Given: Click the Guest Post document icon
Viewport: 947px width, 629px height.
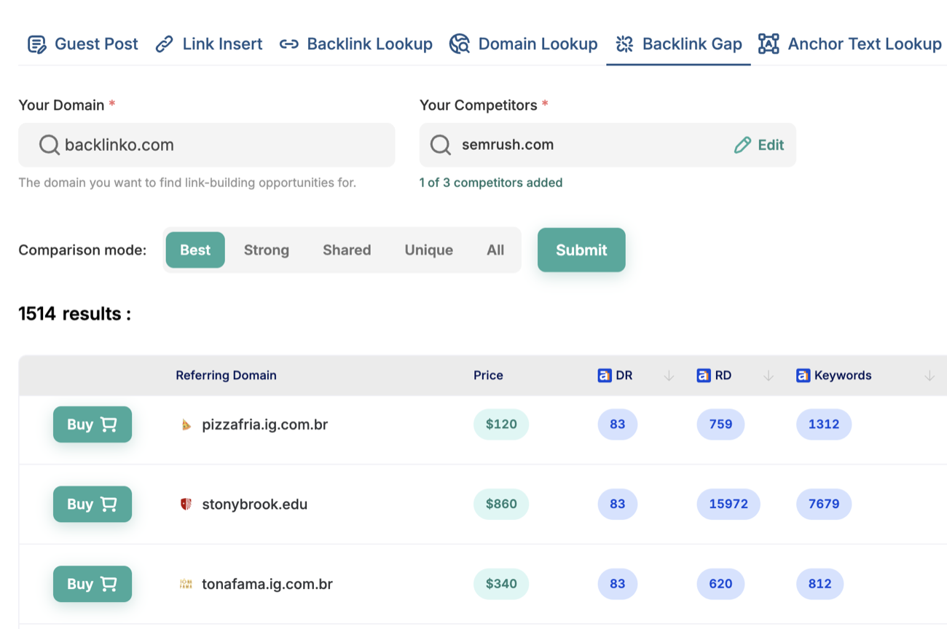Looking at the screenshot, I should pyautogui.click(x=36, y=44).
